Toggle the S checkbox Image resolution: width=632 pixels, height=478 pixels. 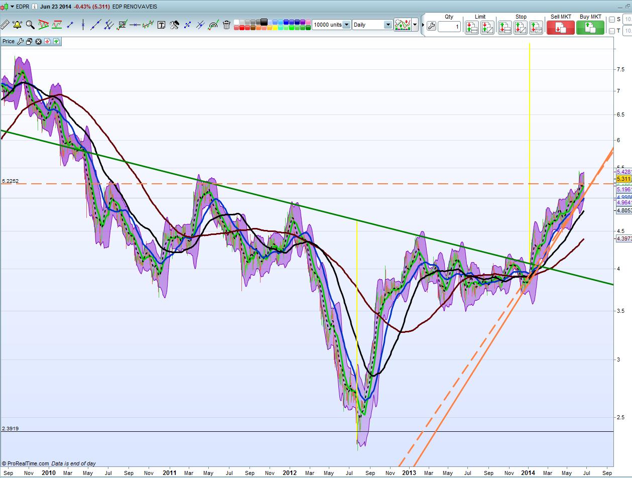click(x=612, y=20)
